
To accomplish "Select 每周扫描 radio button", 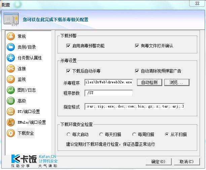I will coord(134,134).
